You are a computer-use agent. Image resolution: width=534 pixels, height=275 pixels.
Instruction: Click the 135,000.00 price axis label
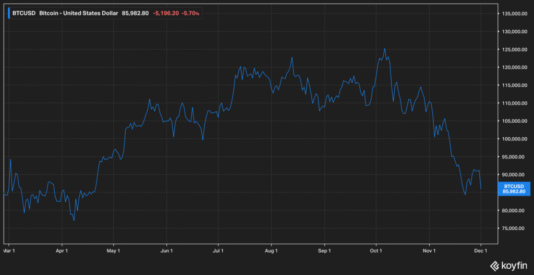514,14
